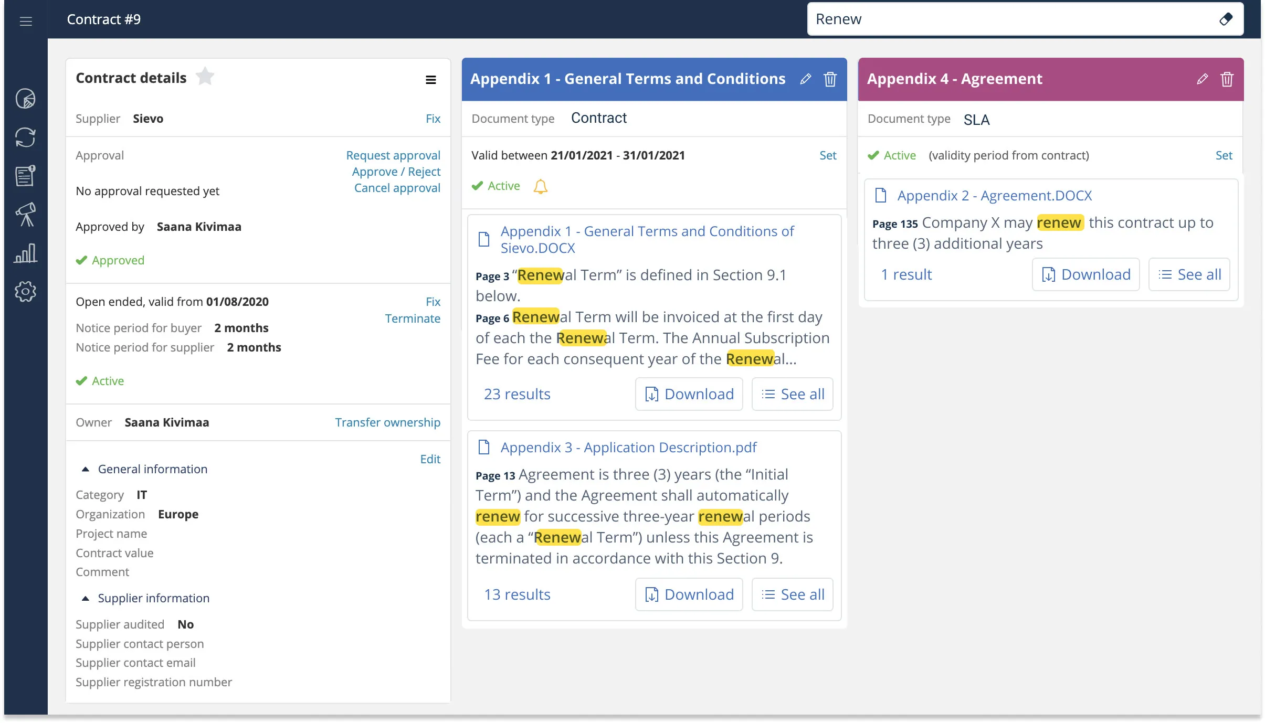Open settings gear in sidebar
1265x723 pixels.
coord(26,291)
